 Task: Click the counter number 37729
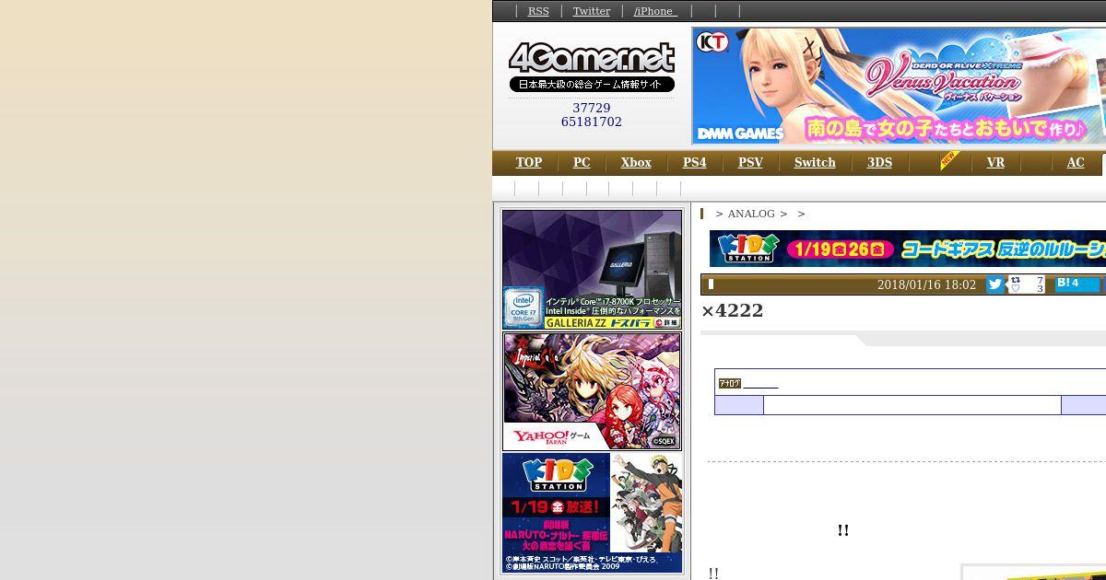(x=592, y=108)
